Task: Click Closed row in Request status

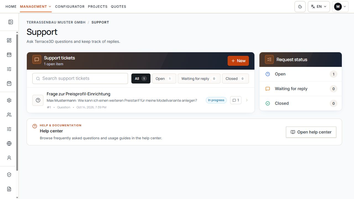Action: [301, 103]
